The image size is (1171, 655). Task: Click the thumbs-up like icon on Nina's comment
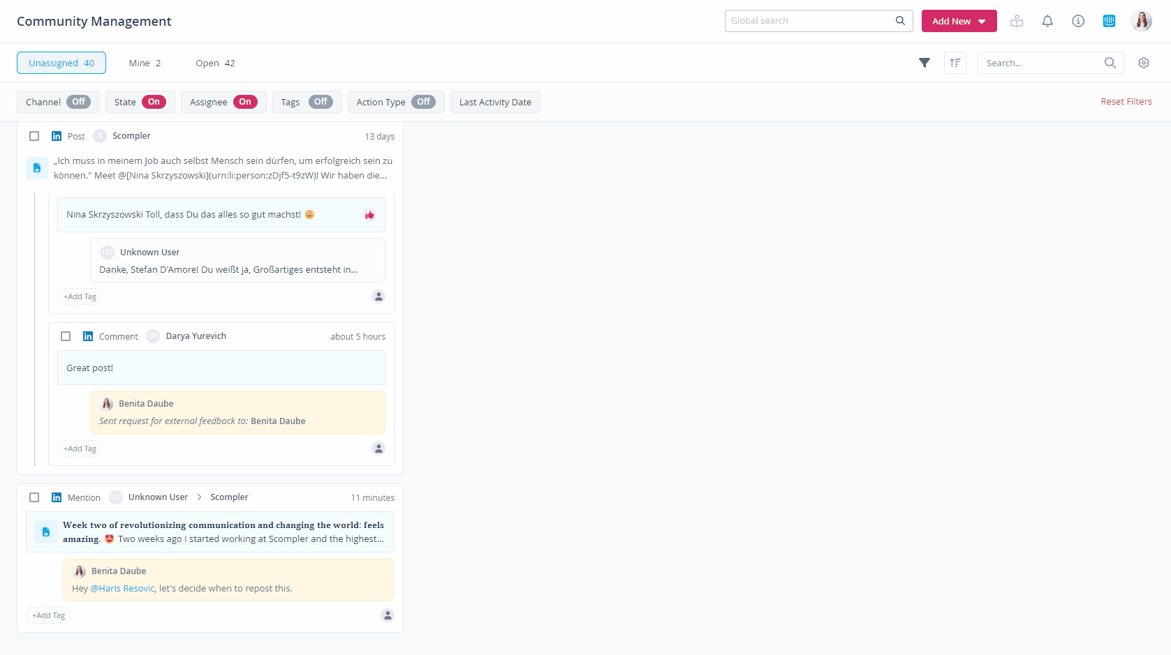pyautogui.click(x=369, y=215)
